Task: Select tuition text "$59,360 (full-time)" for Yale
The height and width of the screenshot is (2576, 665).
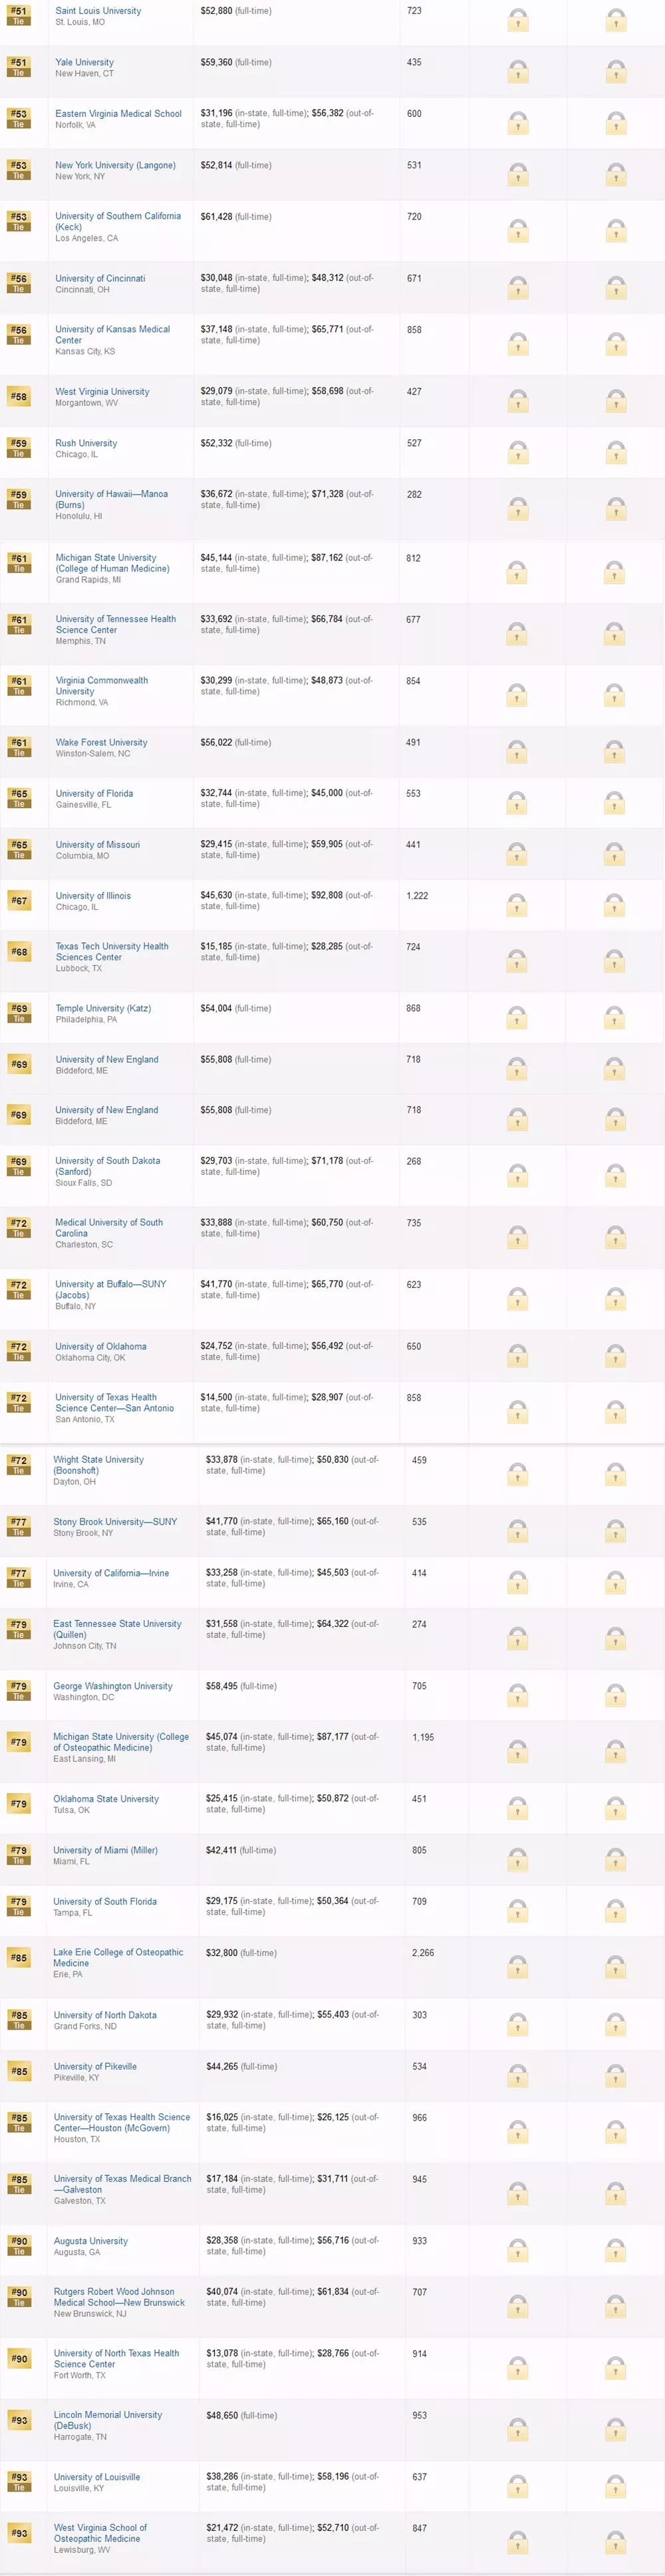Action: tap(236, 62)
